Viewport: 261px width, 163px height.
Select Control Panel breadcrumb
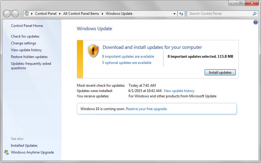click(x=46, y=14)
